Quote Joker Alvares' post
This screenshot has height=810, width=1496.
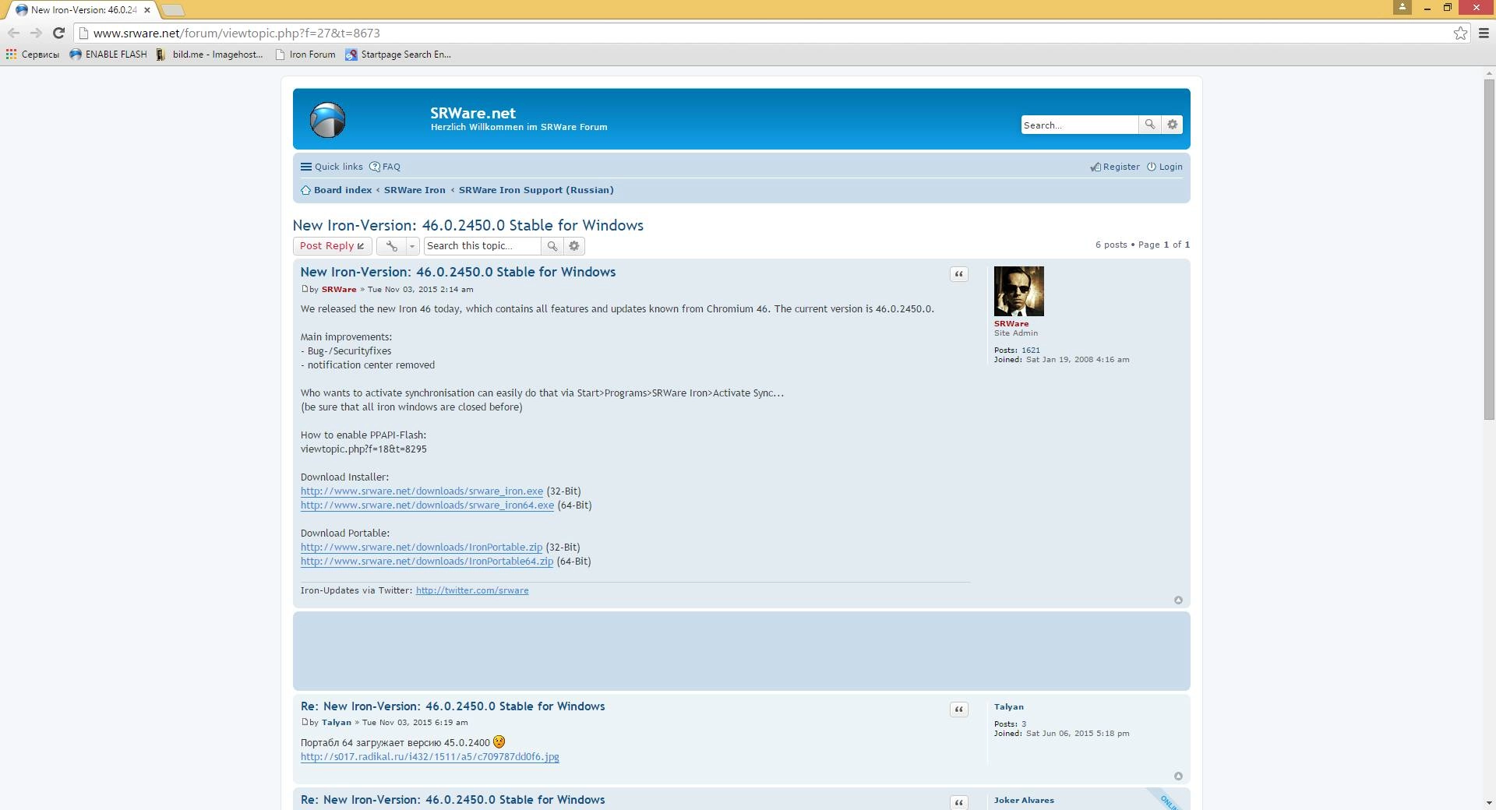959,802
